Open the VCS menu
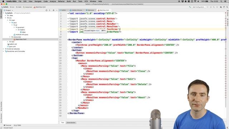The width and height of the screenshot is (229, 129). [x=86, y=1]
